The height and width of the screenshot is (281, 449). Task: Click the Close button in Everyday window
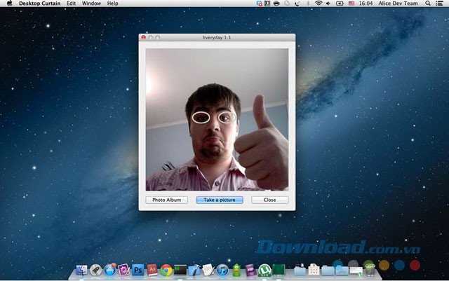click(269, 200)
